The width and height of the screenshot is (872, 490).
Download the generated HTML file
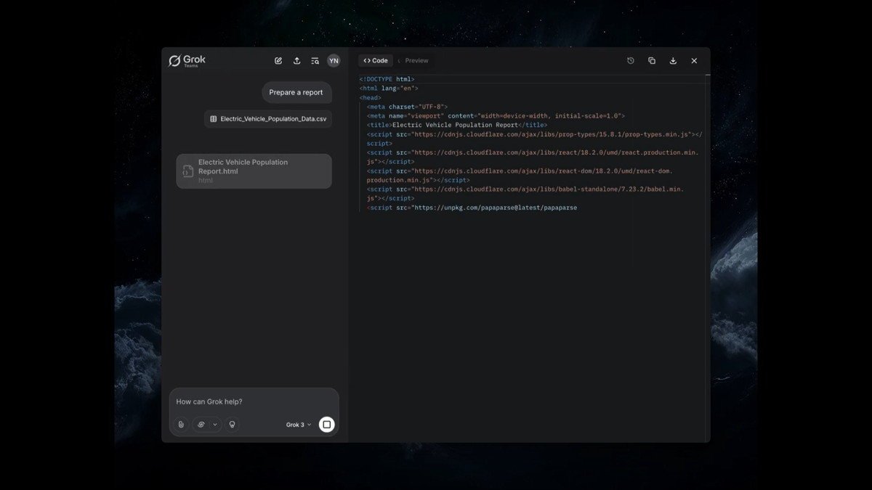point(673,61)
